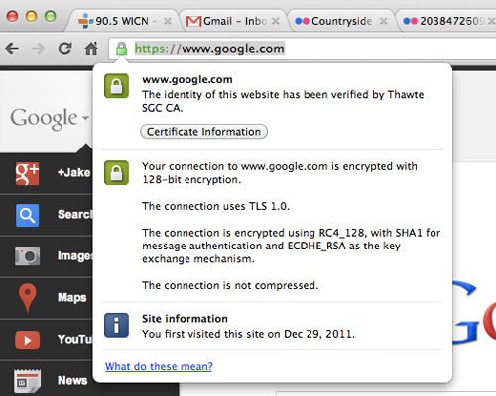Viewport: 496px width, 396px height.
Task: Click the macOS green zoom button
Action: click(x=50, y=16)
